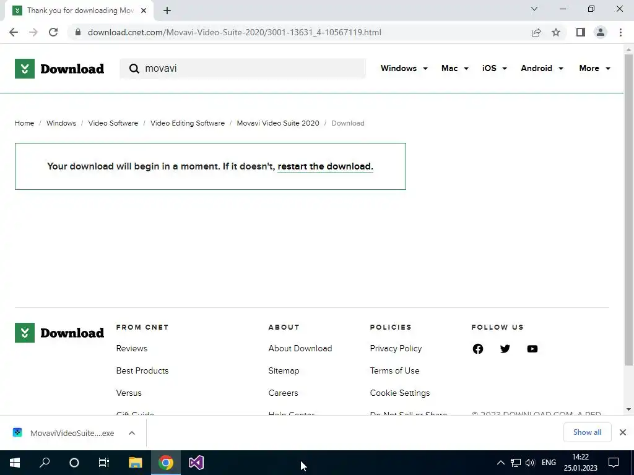Expand the Mac menu dropdown
The width and height of the screenshot is (634, 475).
click(x=455, y=68)
